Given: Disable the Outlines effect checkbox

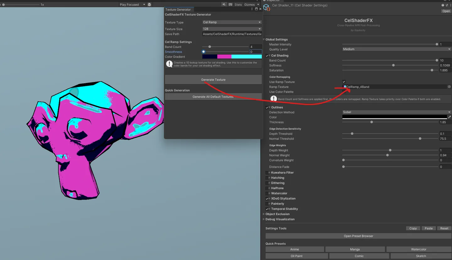Looking at the screenshot, I should 267,107.
